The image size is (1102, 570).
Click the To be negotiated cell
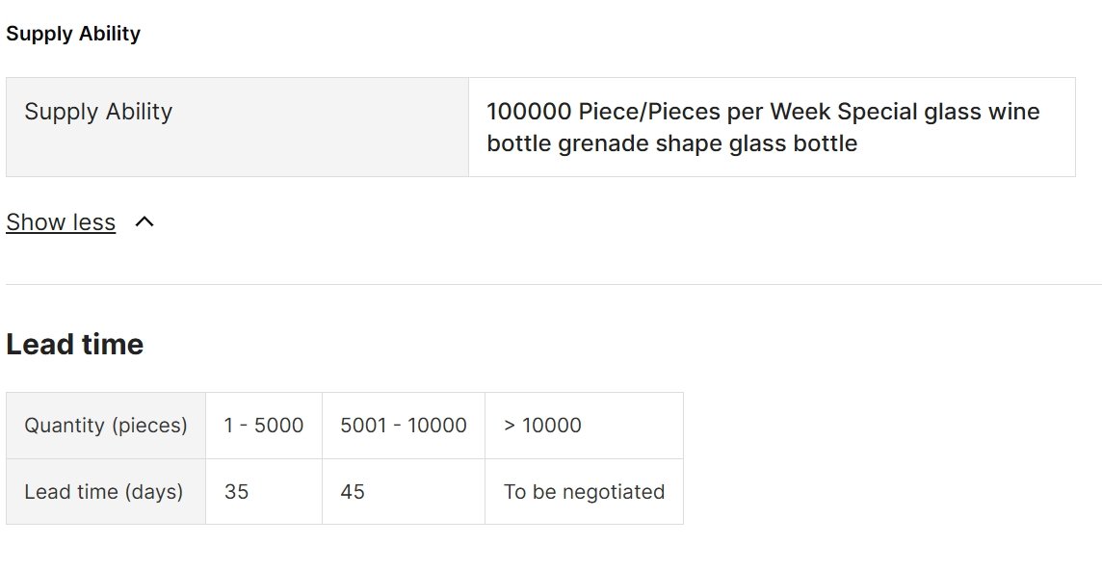click(x=584, y=492)
